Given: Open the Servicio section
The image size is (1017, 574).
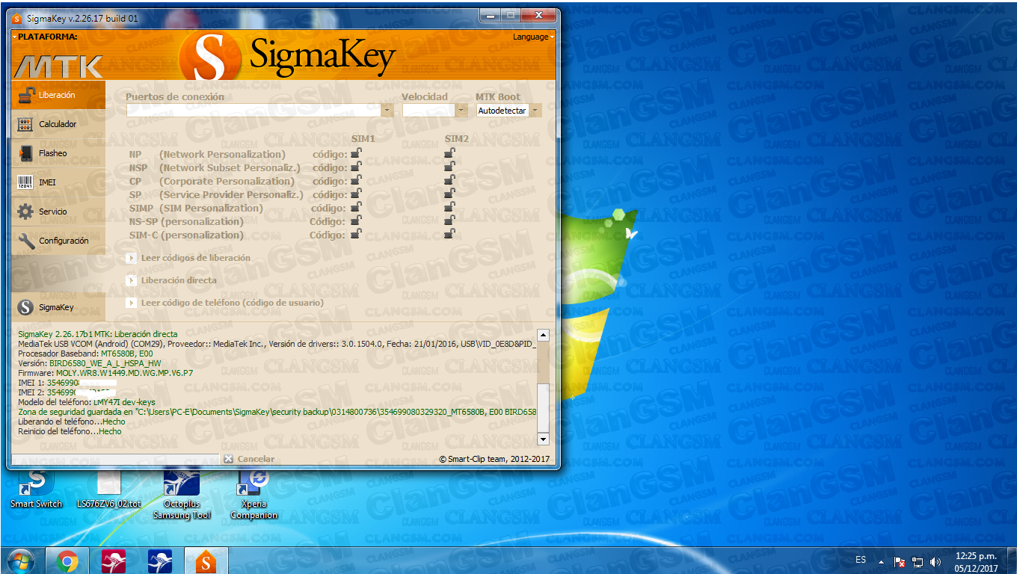Looking at the screenshot, I should 58,212.
